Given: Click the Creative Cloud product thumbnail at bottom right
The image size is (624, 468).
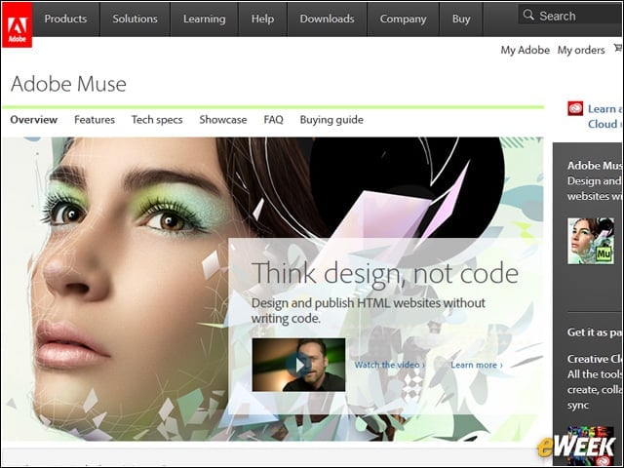Looking at the screenshot, I should pyautogui.click(x=591, y=445).
